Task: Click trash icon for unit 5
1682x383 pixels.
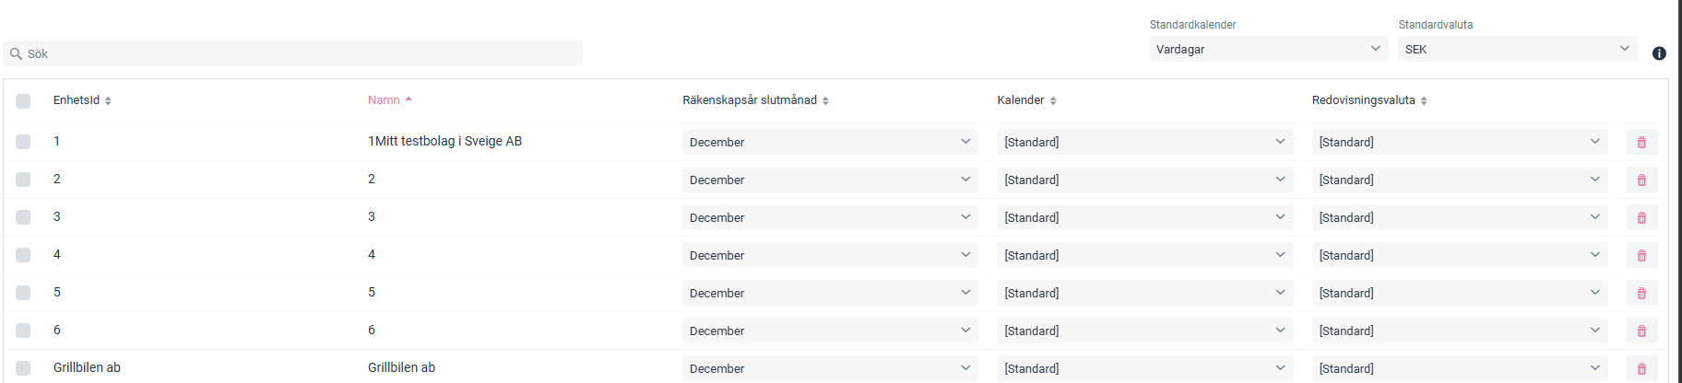Action: pyautogui.click(x=1641, y=293)
